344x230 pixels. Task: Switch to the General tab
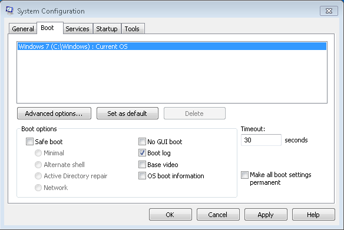[x=23, y=29]
